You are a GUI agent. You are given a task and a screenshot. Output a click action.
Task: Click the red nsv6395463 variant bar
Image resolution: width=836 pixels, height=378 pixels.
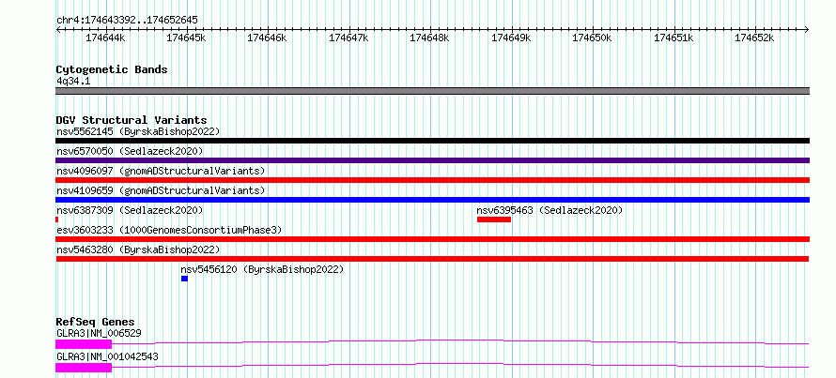click(x=494, y=219)
